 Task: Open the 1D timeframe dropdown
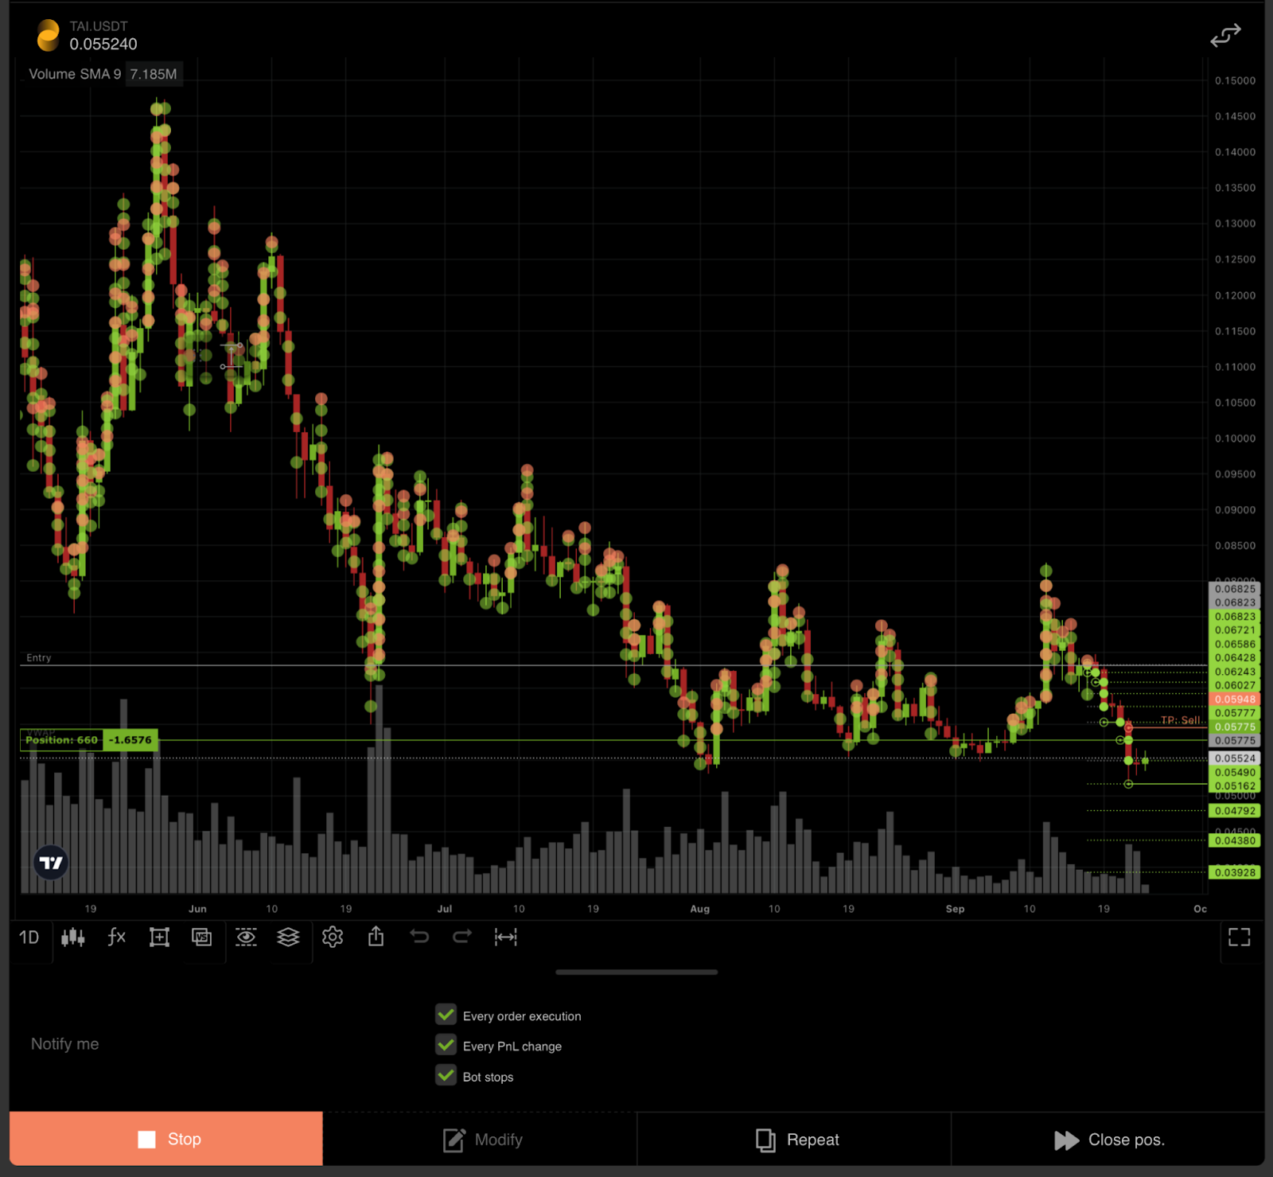(29, 937)
